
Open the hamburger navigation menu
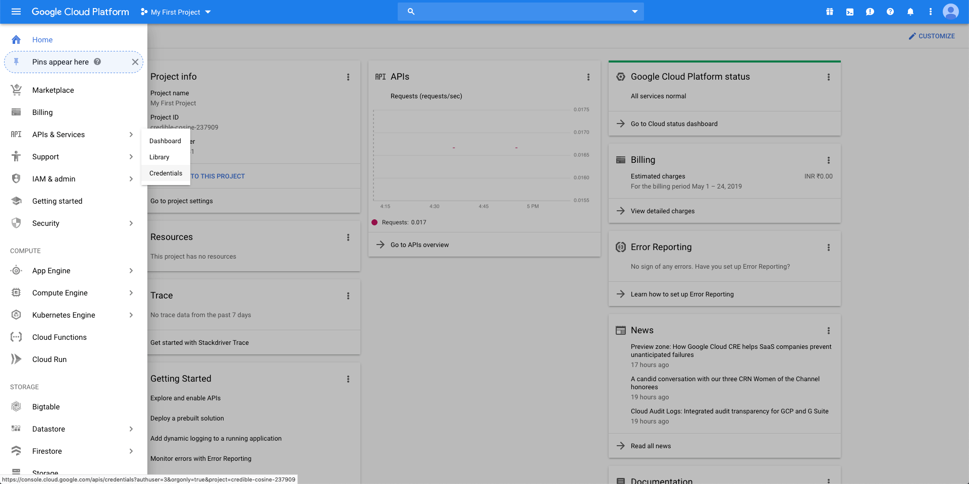point(16,12)
